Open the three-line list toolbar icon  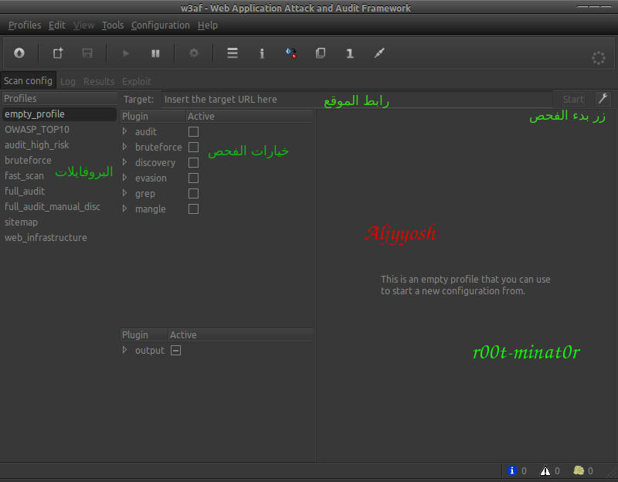pyautogui.click(x=233, y=53)
